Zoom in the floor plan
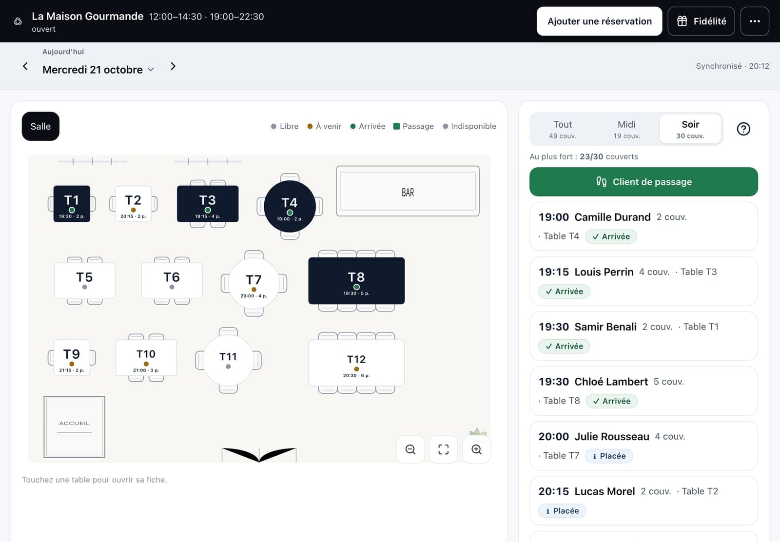 (x=477, y=449)
